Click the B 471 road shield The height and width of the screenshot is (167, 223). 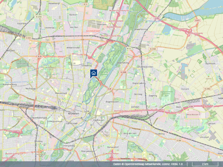[198, 20]
